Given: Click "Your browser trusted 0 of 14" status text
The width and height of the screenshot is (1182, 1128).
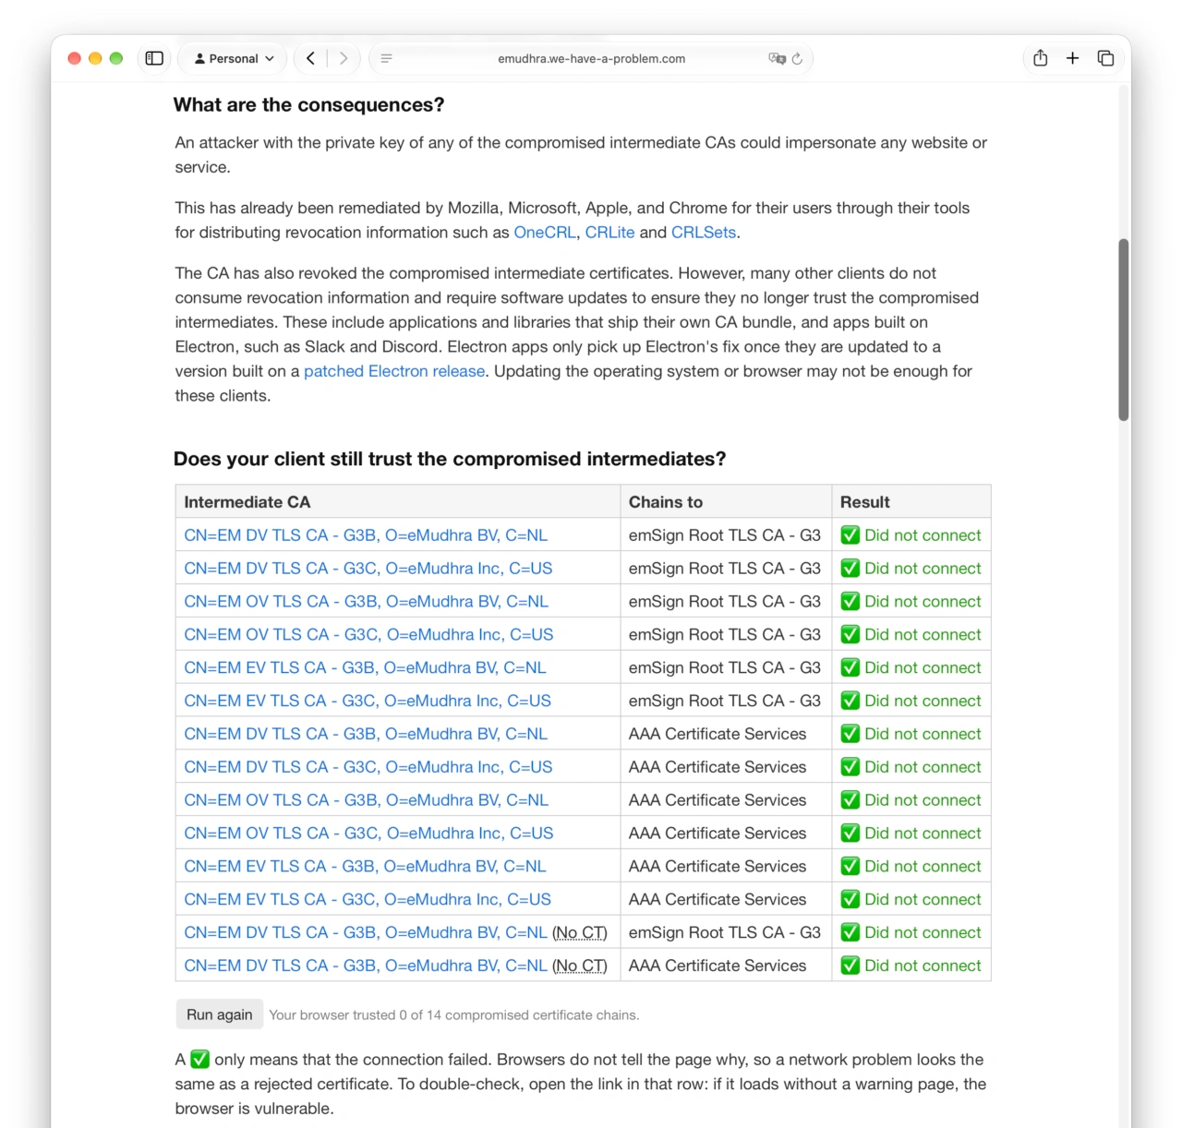Looking at the screenshot, I should (454, 1015).
